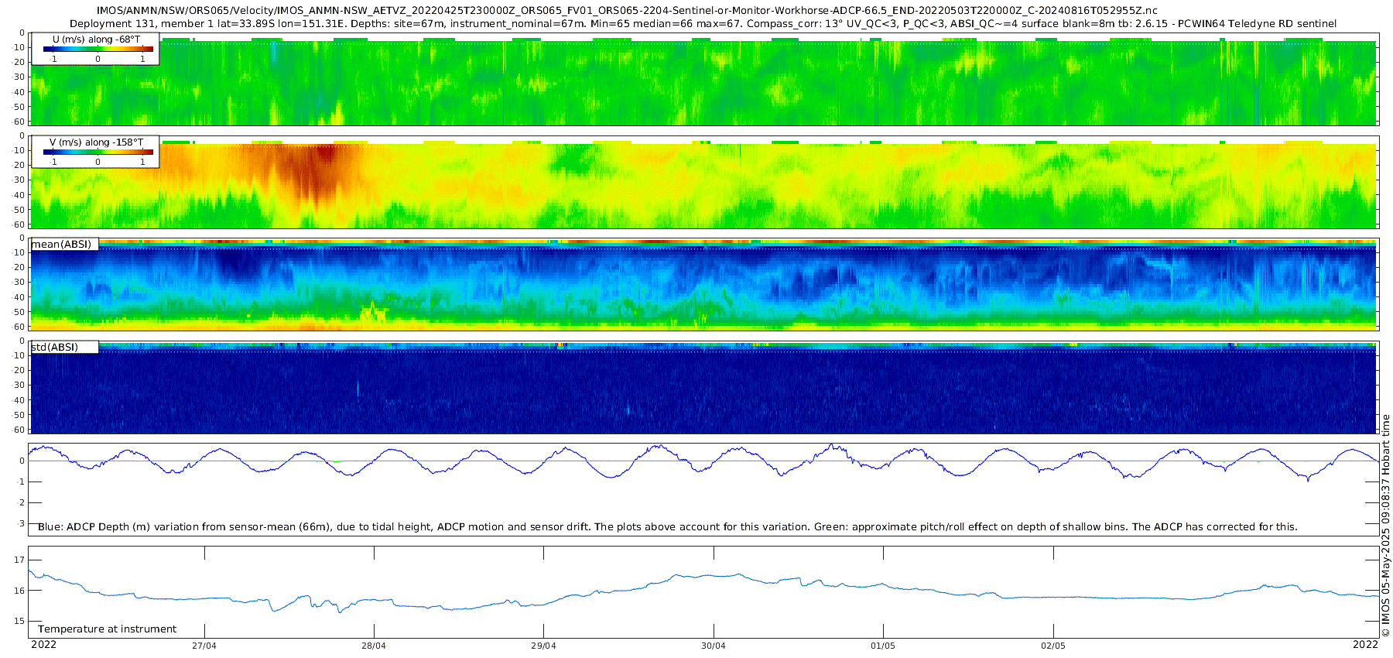
Task: Click the 27/04 date tick label
Action: click(204, 646)
